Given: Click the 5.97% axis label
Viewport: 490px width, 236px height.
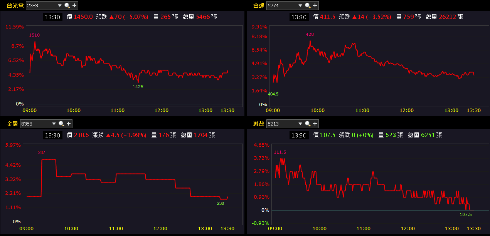Looking at the screenshot, I should [x=13, y=145].
